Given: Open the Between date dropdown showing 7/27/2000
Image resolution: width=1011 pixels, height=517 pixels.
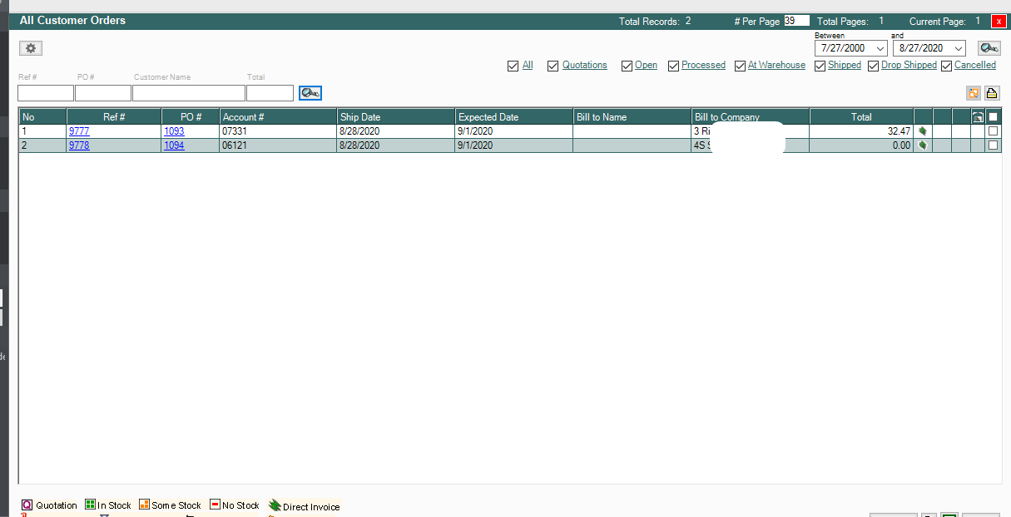Looking at the screenshot, I should click(x=880, y=48).
